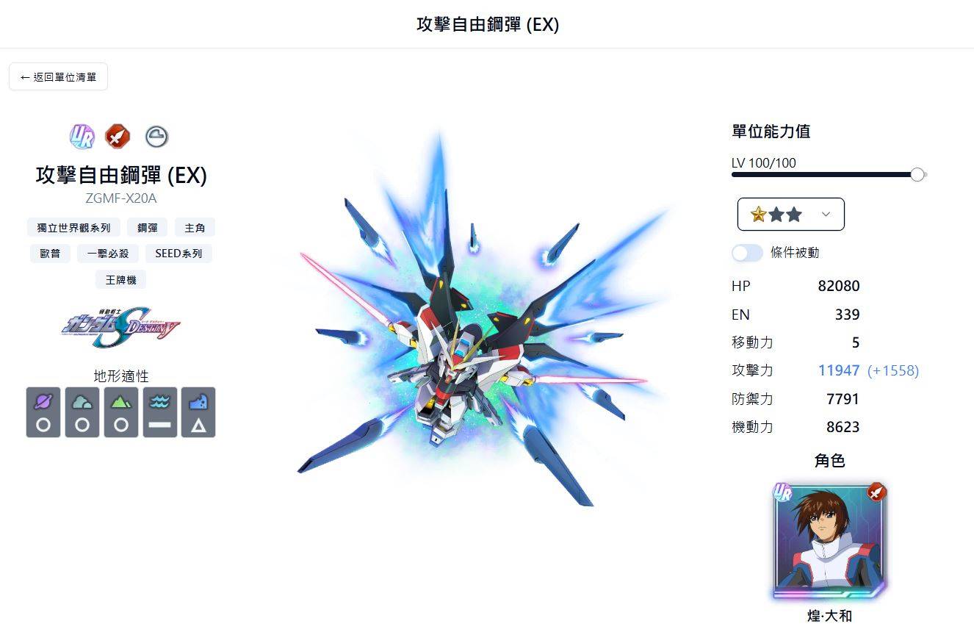The width and height of the screenshot is (974, 632).
Task: Click the 返回單位清單 back button
Action: [x=58, y=76]
